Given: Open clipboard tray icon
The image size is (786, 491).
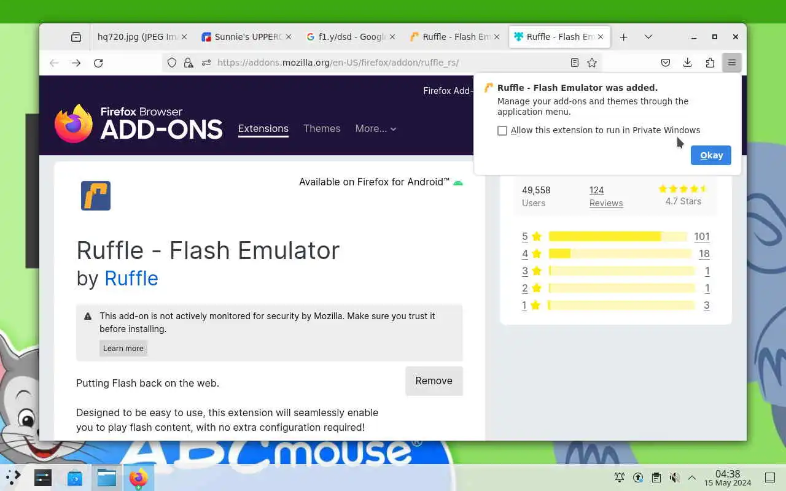Looking at the screenshot, I should 656,477.
